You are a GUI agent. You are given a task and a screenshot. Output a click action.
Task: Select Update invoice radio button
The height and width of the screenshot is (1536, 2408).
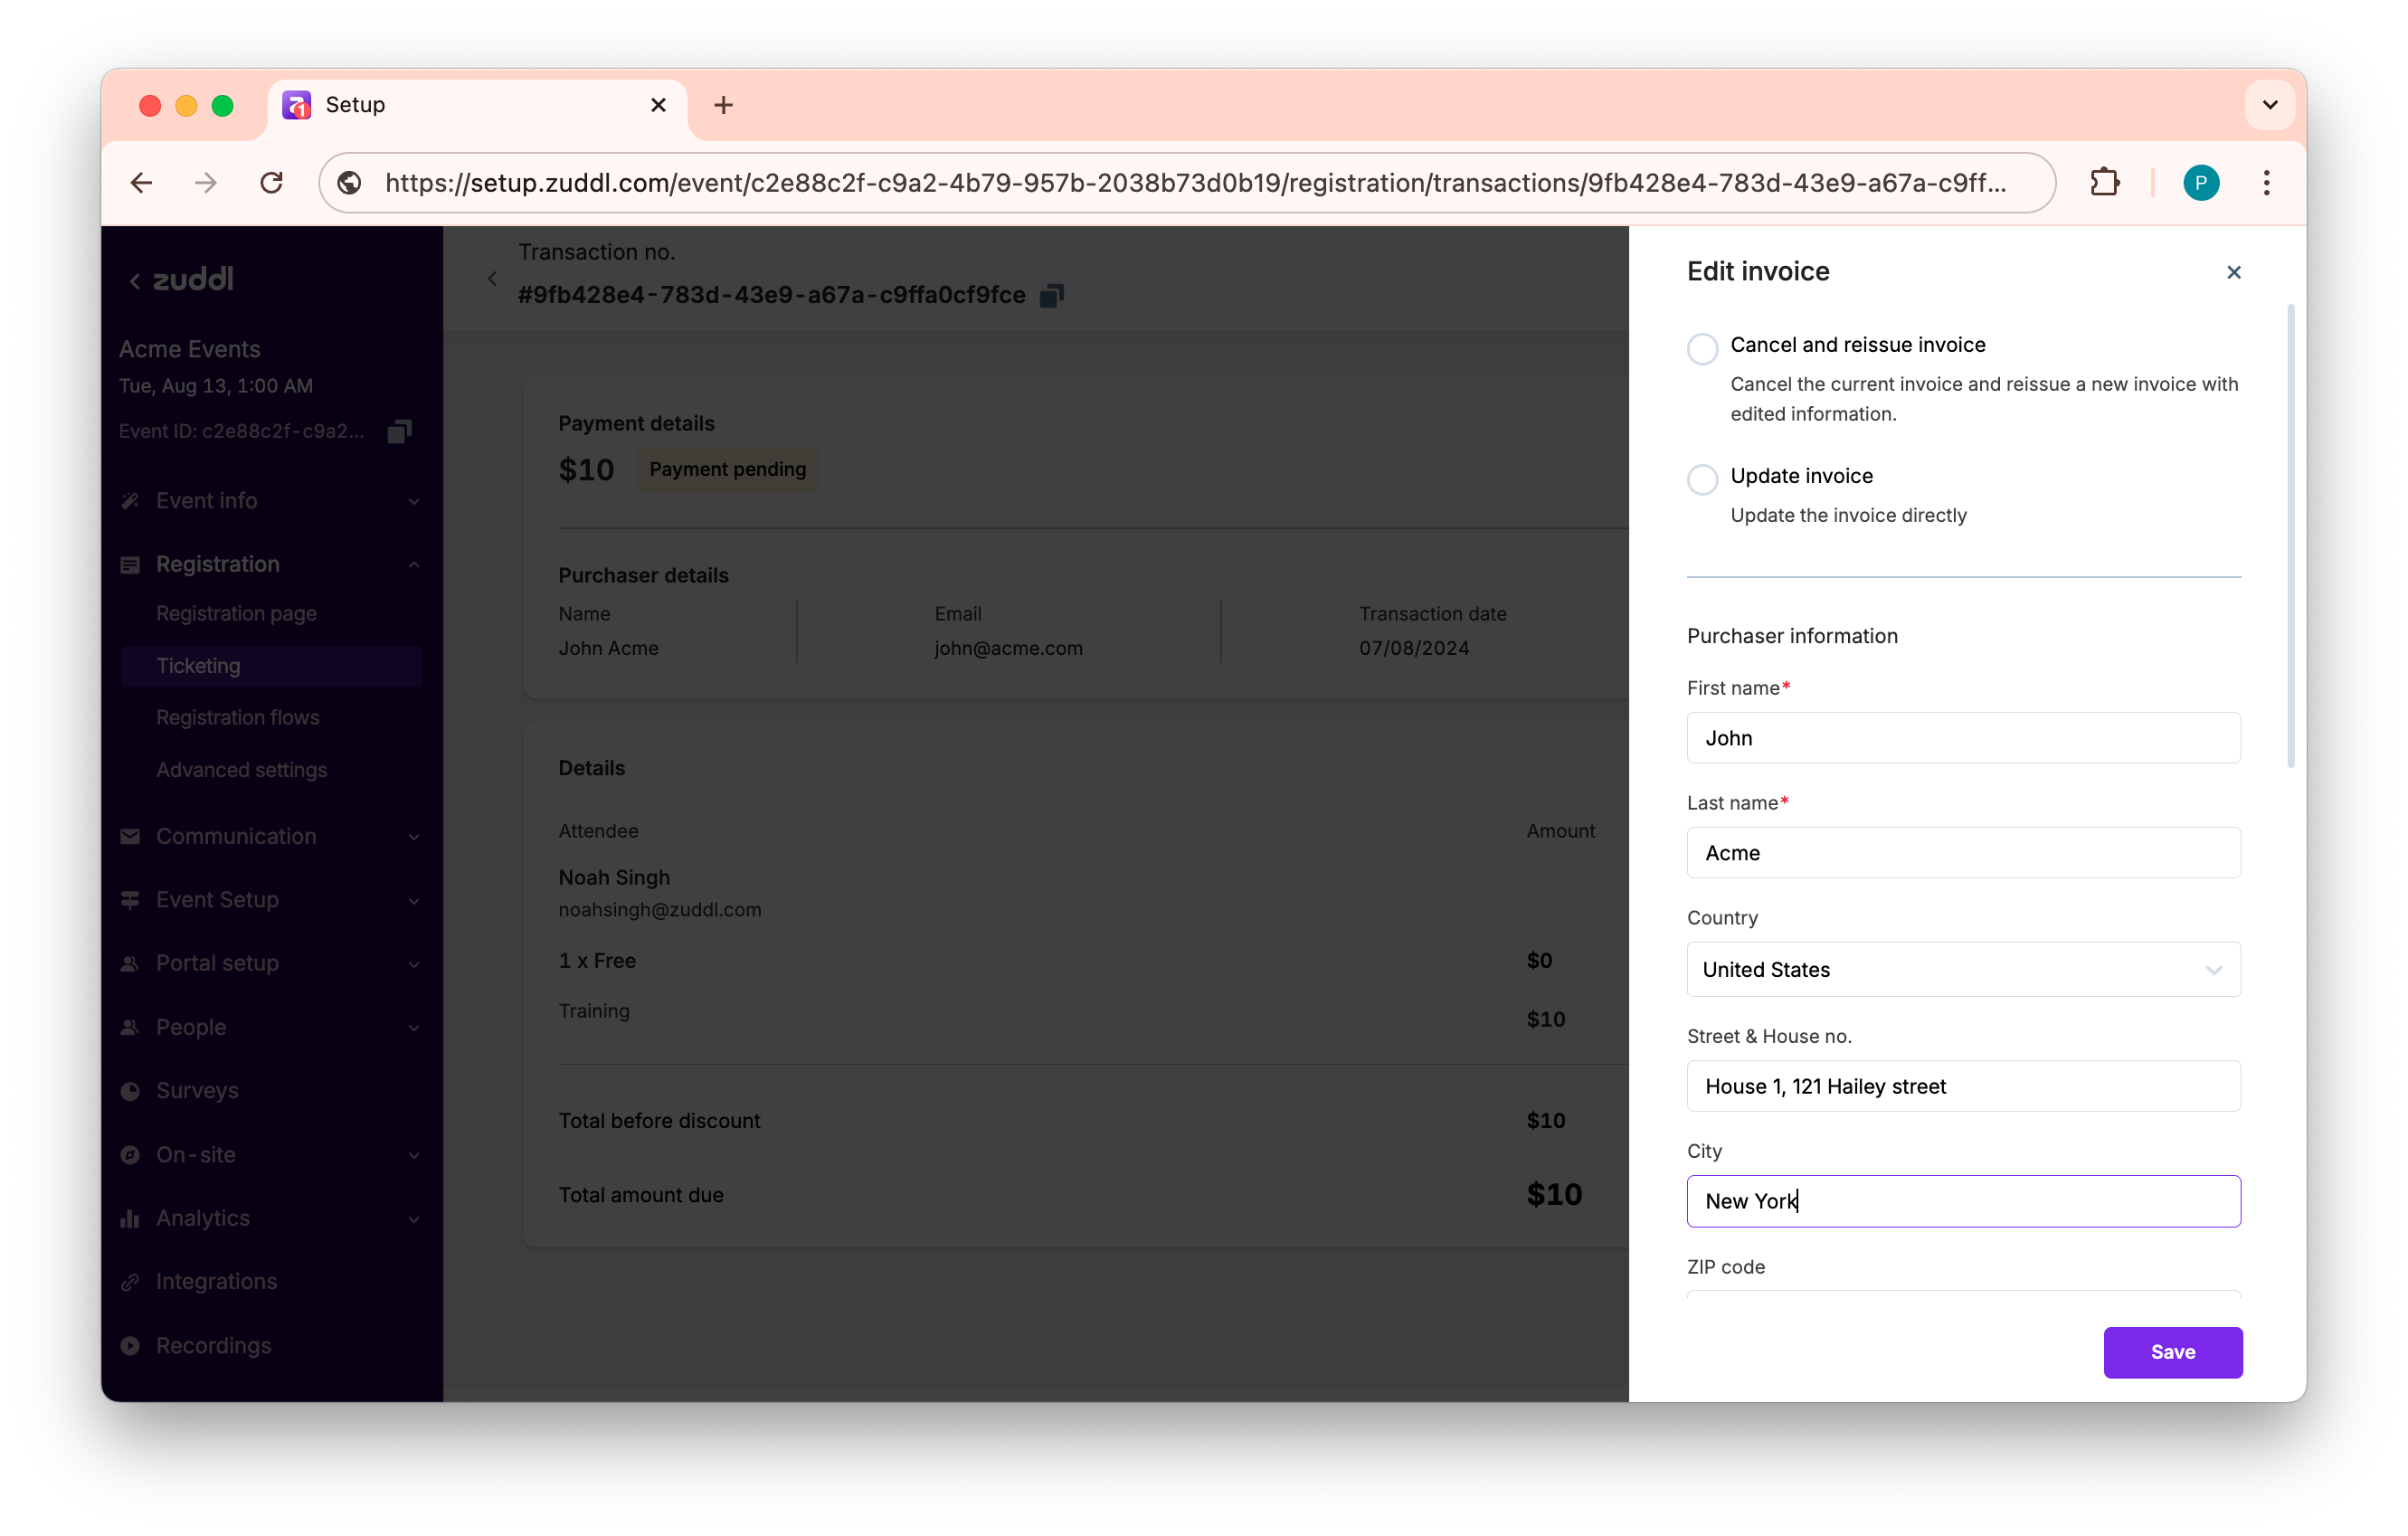point(1702,480)
